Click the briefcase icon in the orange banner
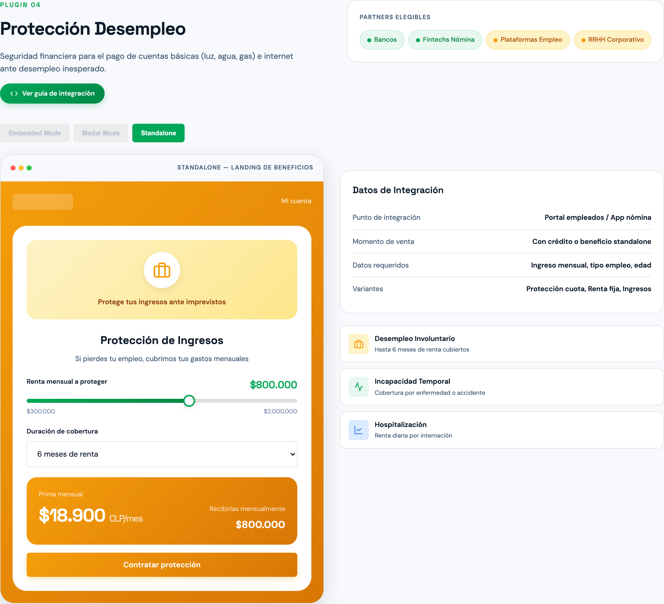 tap(162, 270)
